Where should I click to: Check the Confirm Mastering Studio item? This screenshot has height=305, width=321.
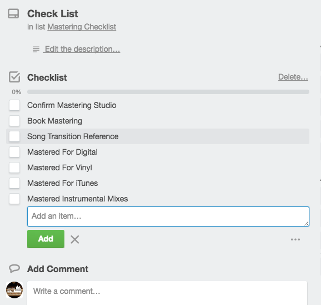tap(14, 105)
